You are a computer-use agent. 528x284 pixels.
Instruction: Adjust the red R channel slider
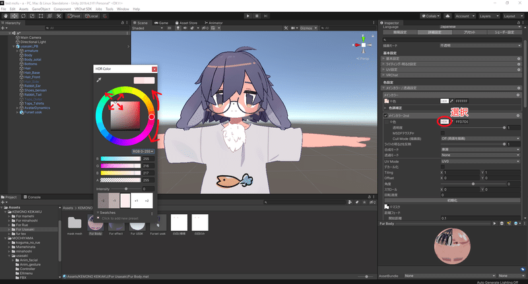click(121, 159)
